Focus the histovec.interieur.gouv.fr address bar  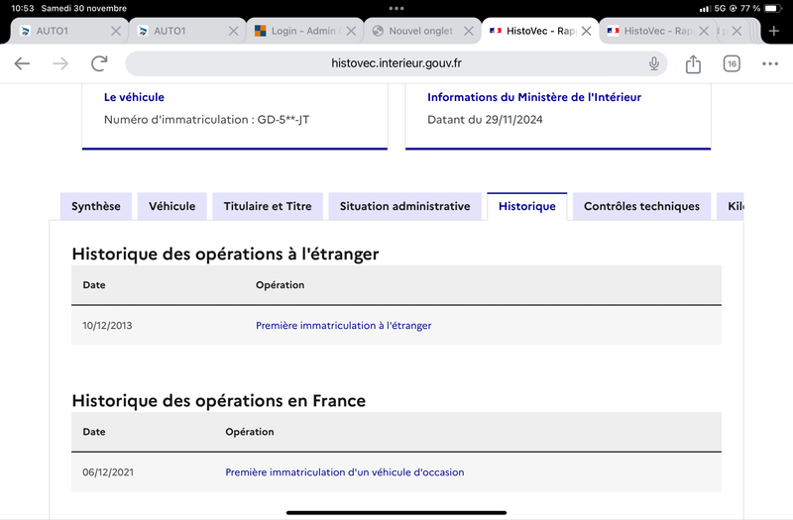(396, 63)
